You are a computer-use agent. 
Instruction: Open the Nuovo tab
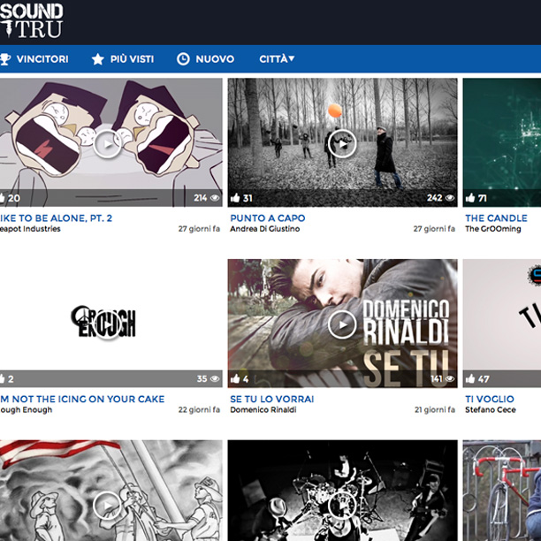(215, 59)
